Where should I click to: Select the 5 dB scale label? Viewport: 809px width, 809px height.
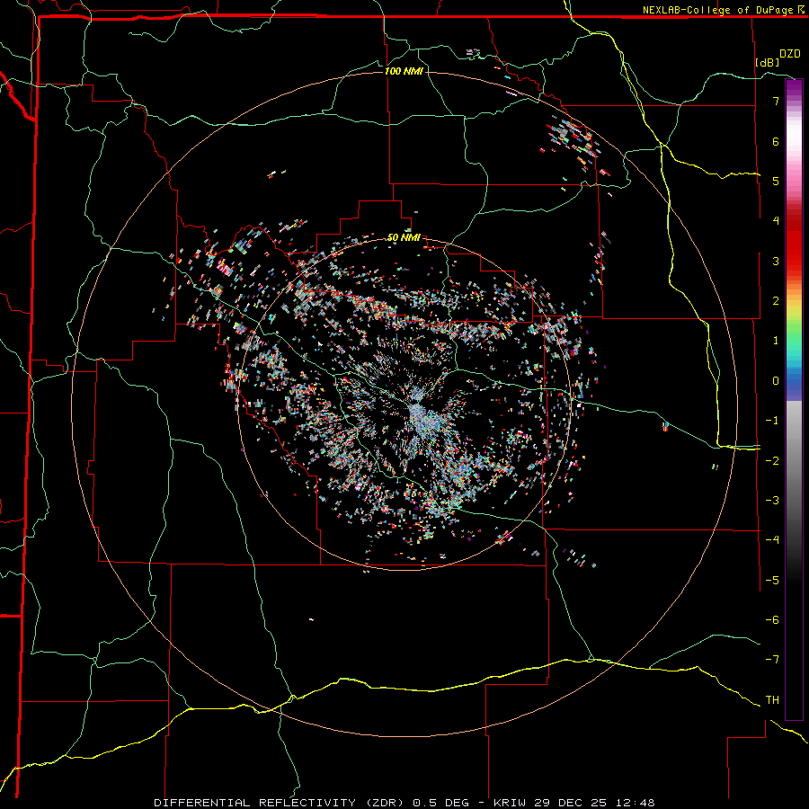click(x=776, y=181)
